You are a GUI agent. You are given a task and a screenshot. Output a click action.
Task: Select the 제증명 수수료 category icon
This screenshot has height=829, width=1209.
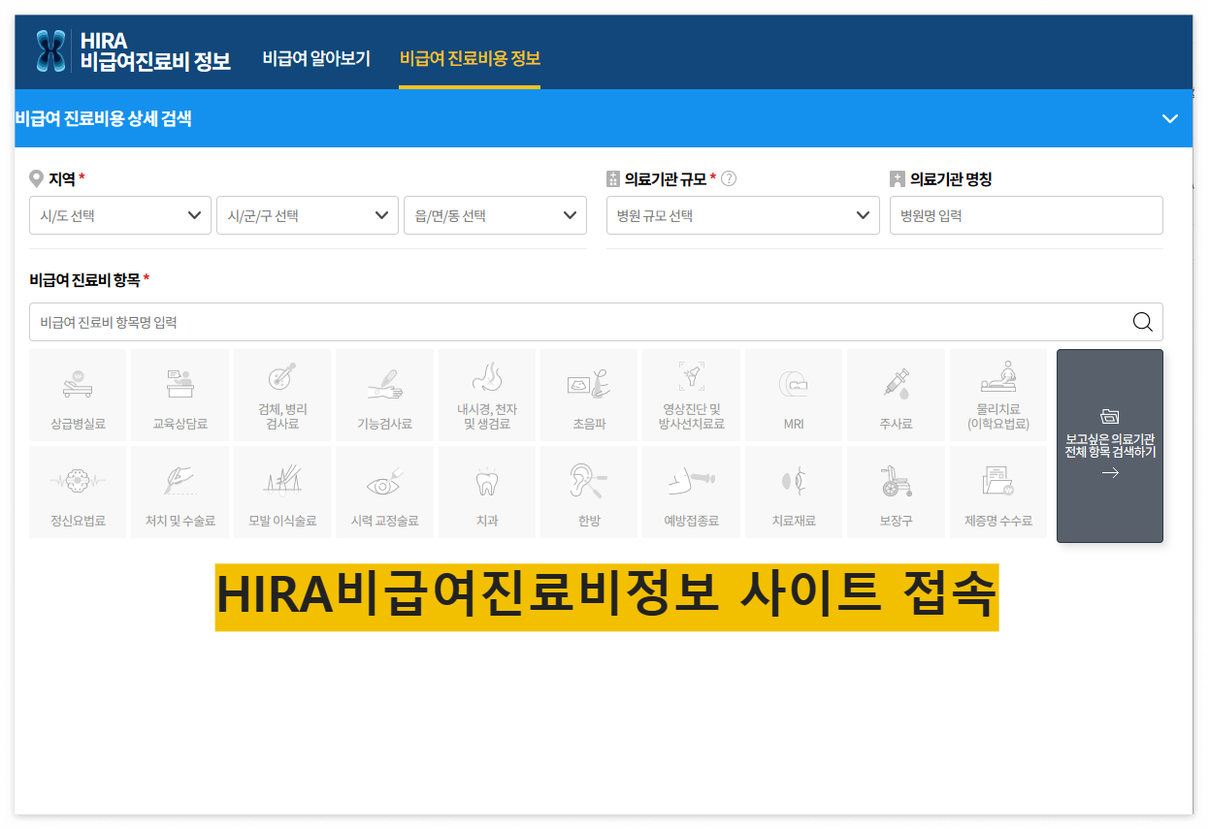click(x=998, y=493)
